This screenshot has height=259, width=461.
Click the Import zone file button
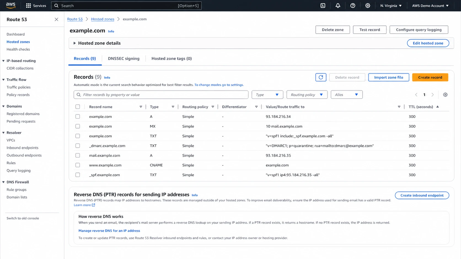point(388,77)
